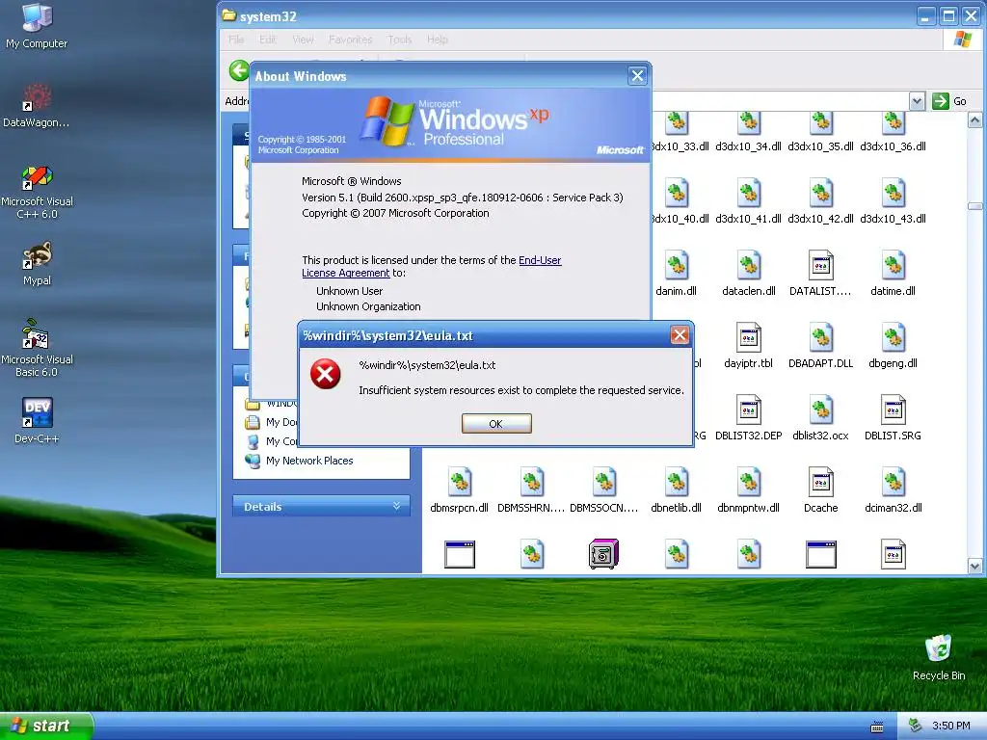Open My Computer desktop icon
This screenshot has width=987, height=740.
pyautogui.click(x=37, y=26)
